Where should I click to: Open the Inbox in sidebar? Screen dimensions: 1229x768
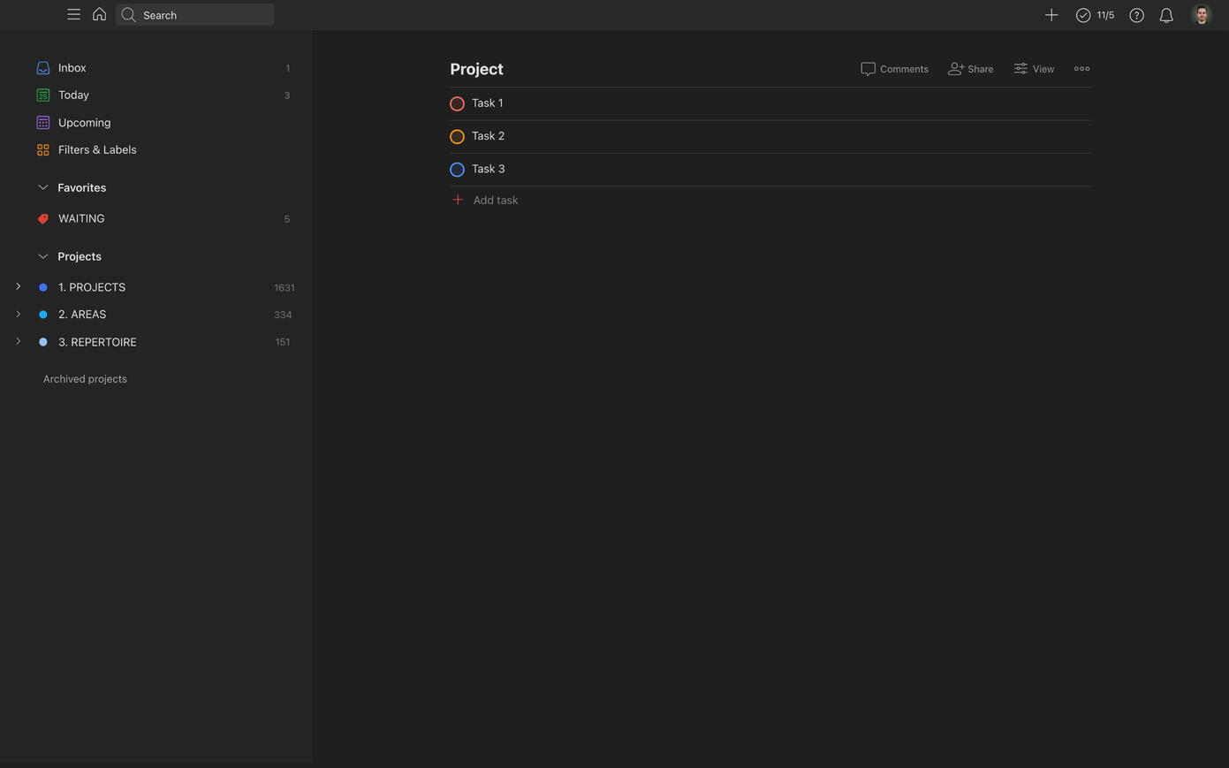coord(72,68)
